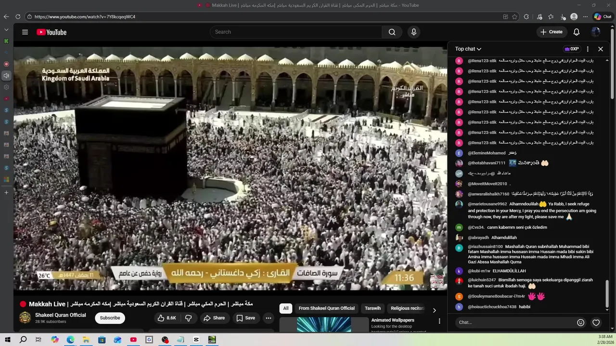Image resolution: width=616 pixels, height=346 pixels.
Task: Open the Shakeel Quran Official channel name
Action: click(x=61, y=315)
